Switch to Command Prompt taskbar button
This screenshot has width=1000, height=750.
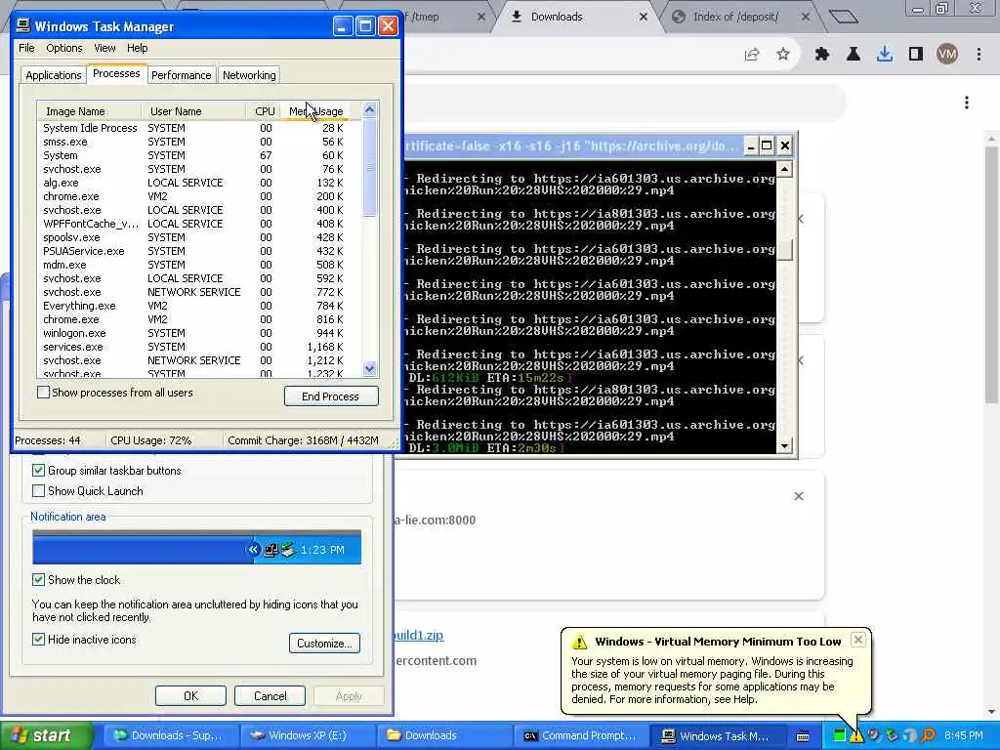(580, 736)
